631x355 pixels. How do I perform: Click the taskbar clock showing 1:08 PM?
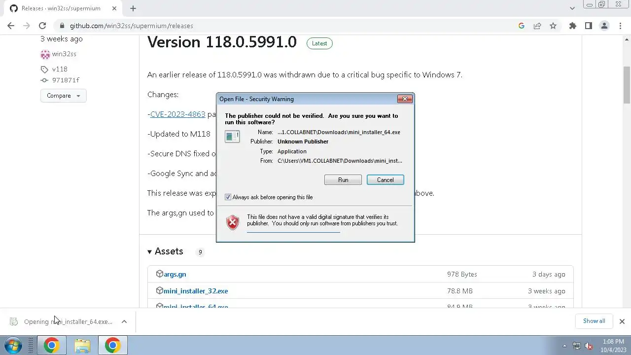[613, 345]
